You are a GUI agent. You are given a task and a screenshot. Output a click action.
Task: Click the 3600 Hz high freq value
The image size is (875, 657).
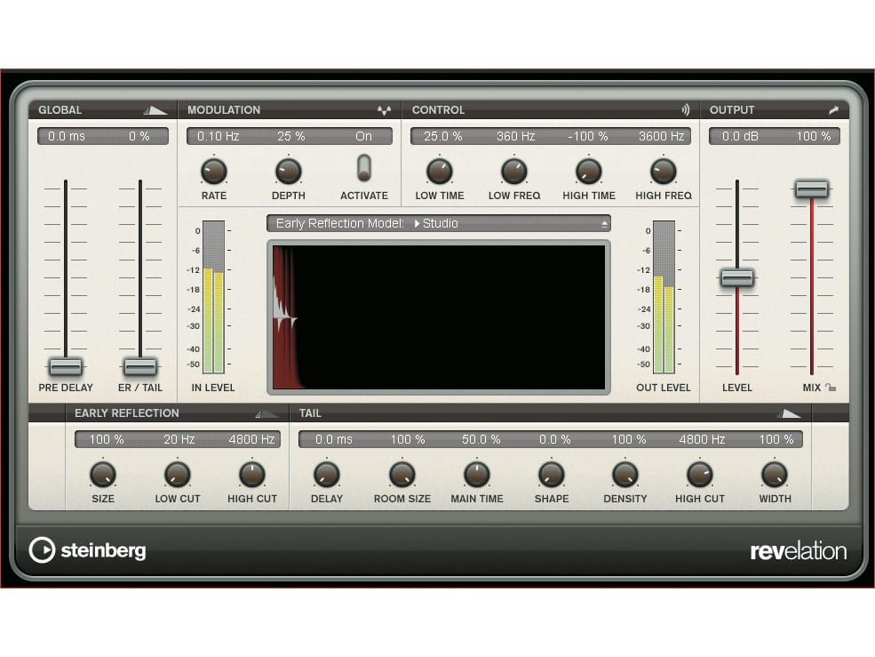point(661,136)
